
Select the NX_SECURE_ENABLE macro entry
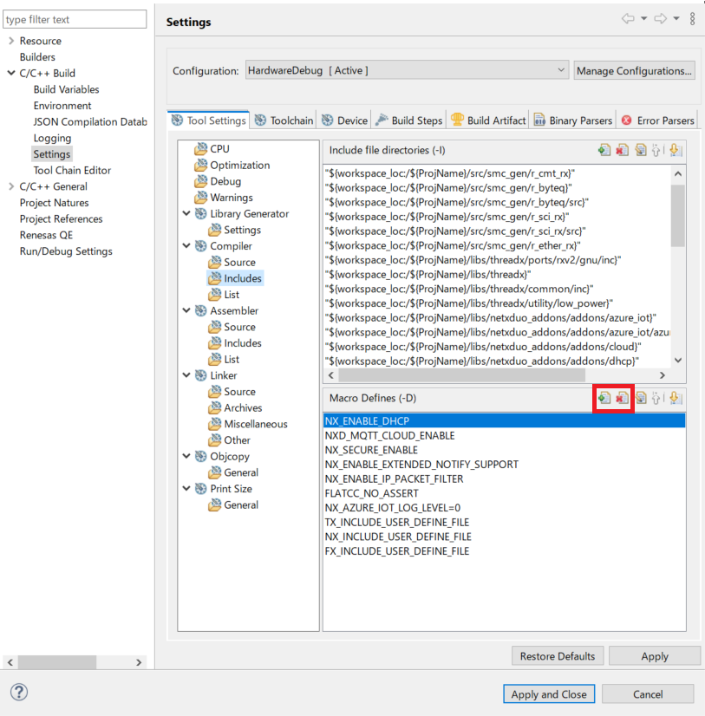click(x=371, y=450)
